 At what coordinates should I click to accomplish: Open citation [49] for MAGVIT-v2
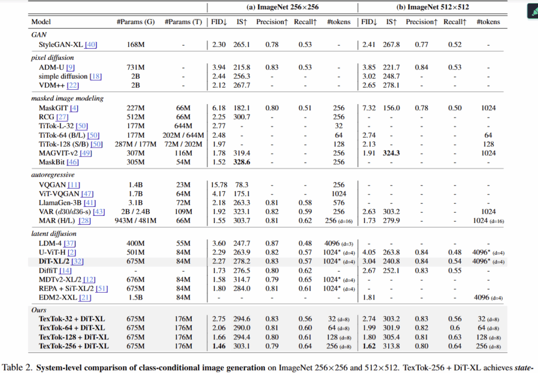[x=86, y=153]
